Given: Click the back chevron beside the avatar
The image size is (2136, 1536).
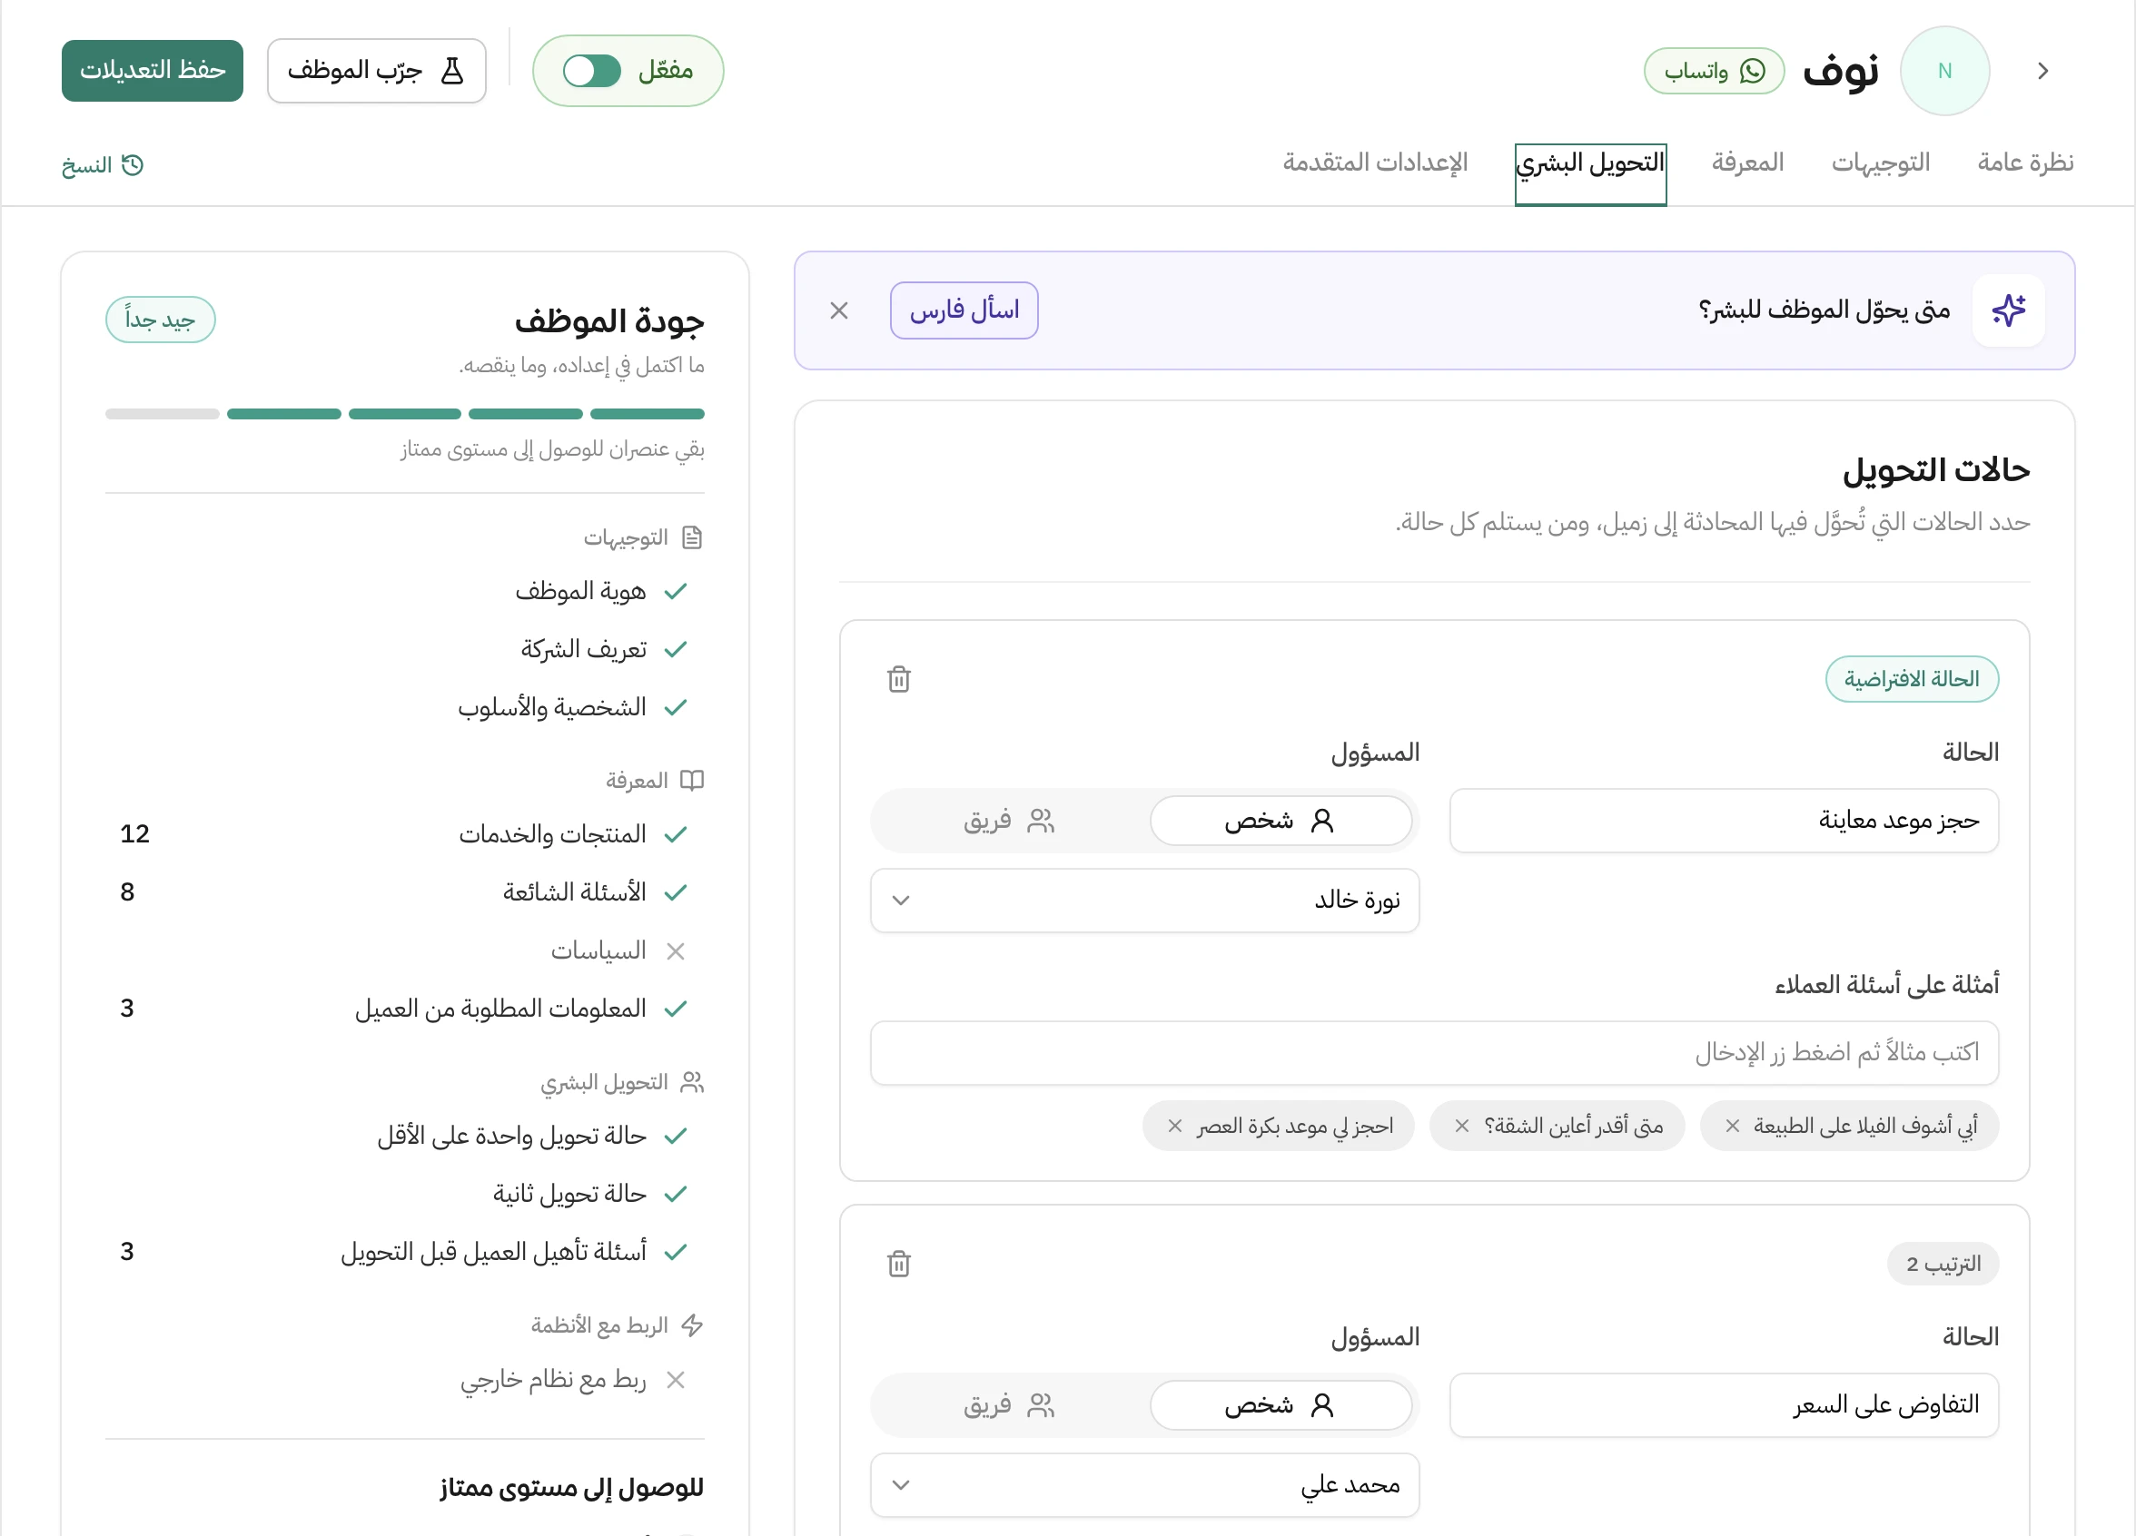Looking at the screenshot, I should click(2042, 71).
